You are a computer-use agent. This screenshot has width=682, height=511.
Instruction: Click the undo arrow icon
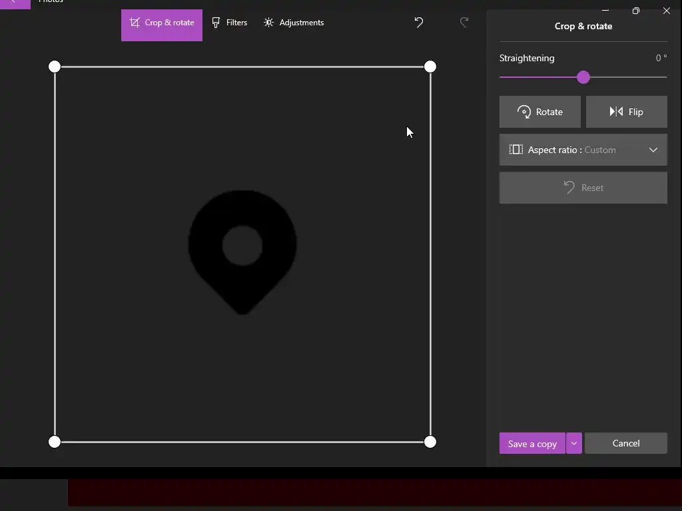[418, 22]
